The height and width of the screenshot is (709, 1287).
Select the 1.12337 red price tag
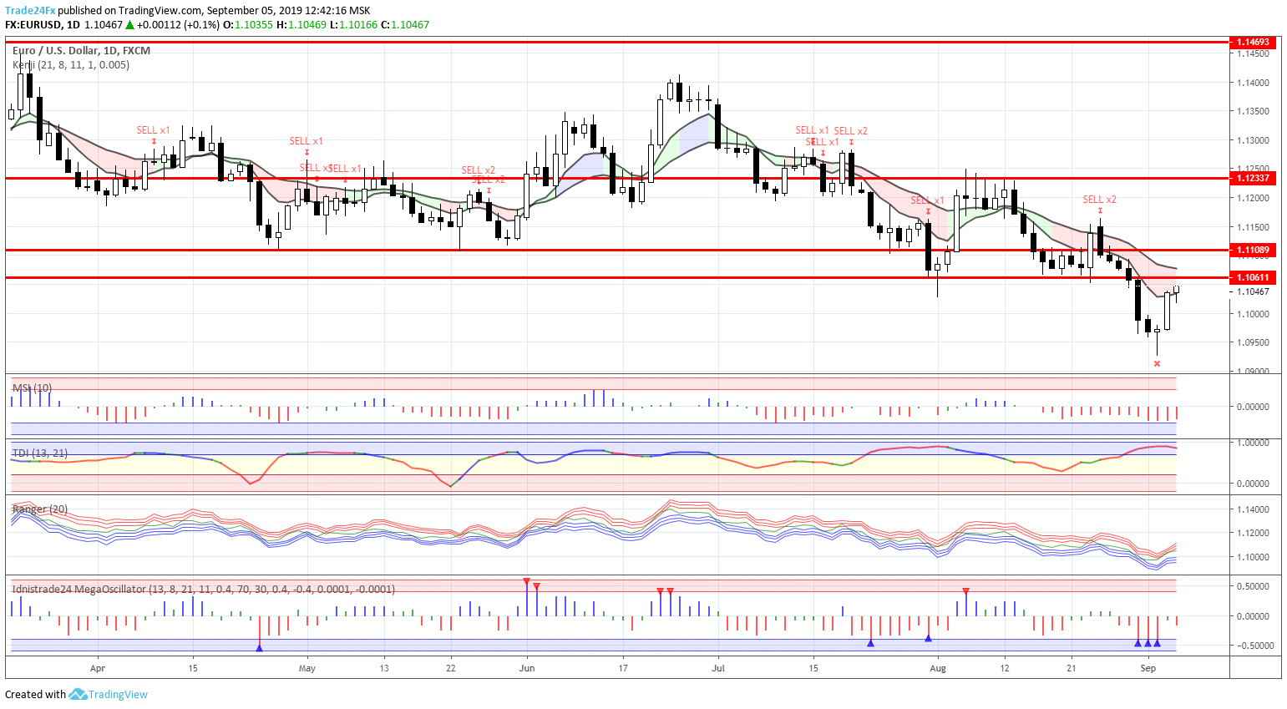(x=1253, y=178)
